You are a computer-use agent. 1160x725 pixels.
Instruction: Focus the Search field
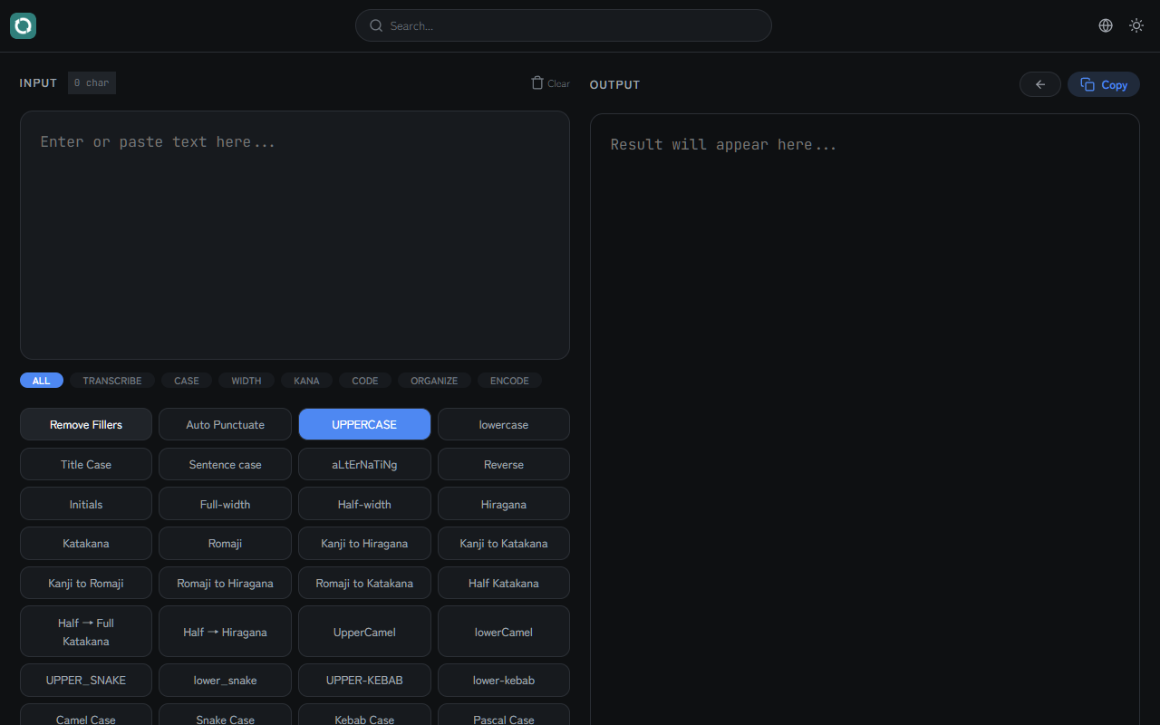tap(564, 25)
